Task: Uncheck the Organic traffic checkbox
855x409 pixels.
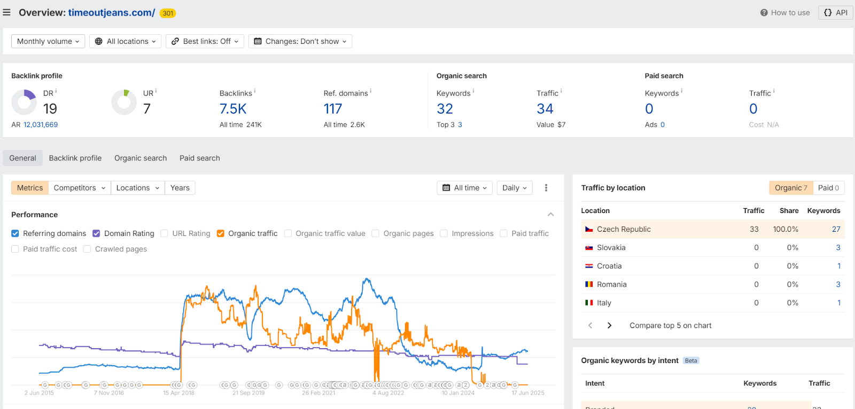Action: tap(220, 233)
